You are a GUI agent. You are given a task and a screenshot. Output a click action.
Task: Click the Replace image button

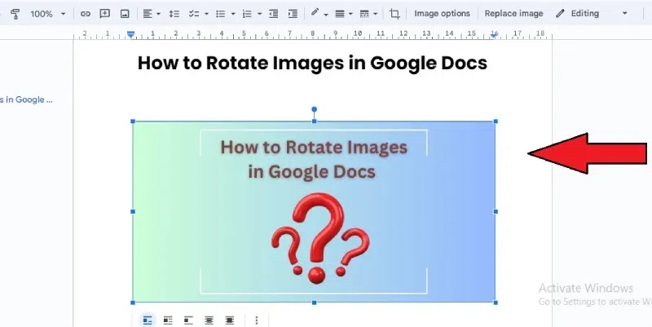513,13
